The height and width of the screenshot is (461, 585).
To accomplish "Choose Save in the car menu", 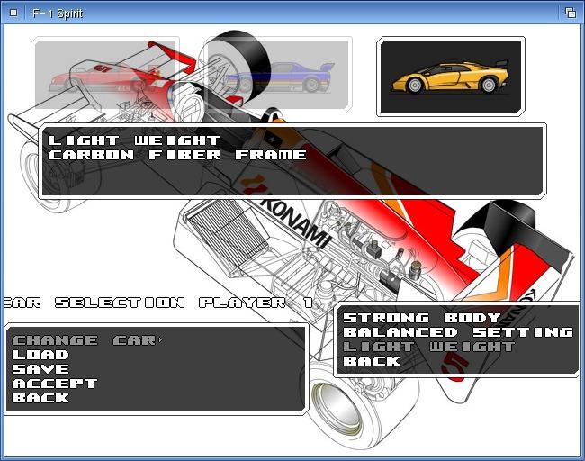I will coord(40,369).
